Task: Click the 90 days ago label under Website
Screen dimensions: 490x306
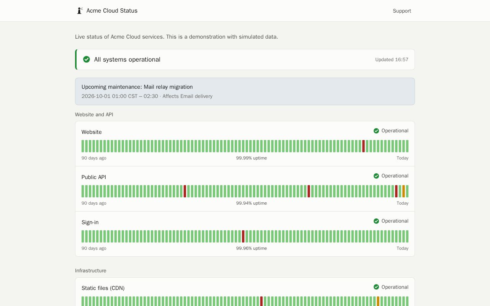Action: (x=94, y=158)
